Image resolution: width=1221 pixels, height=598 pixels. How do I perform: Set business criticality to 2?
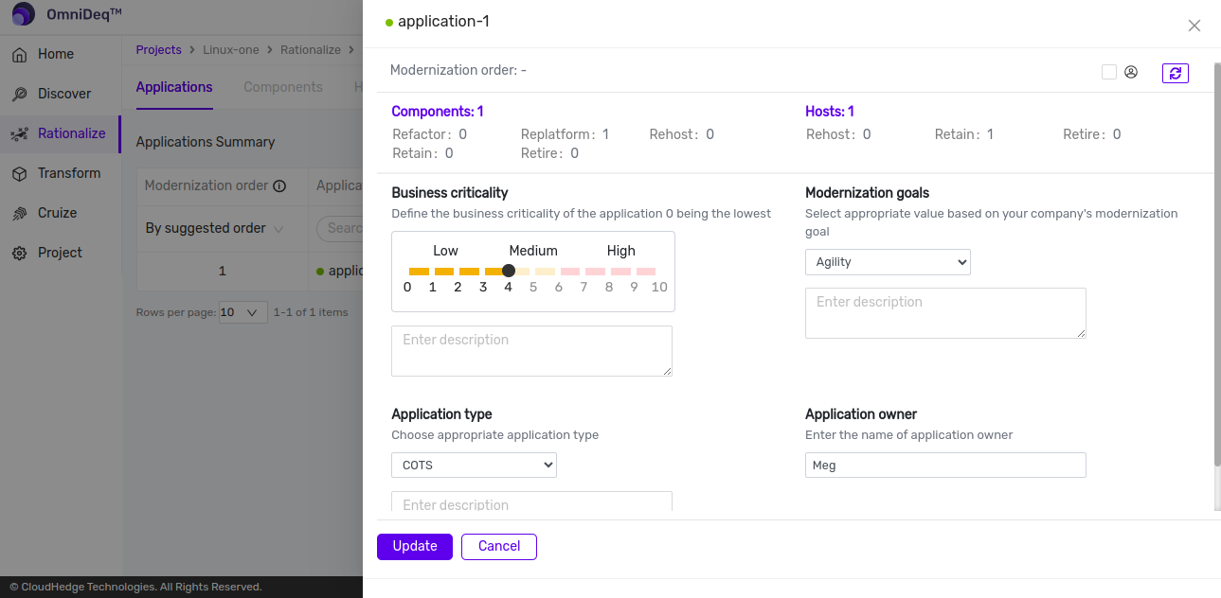pyautogui.click(x=458, y=287)
